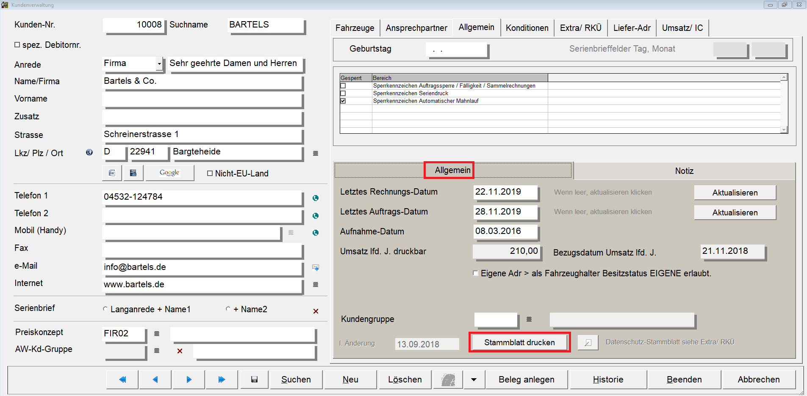Select the Langanrede + Name1 radio option
This screenshot has height=396, width=807.
point(105,309)
